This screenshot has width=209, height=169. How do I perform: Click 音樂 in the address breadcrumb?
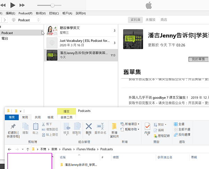point(54,149)
